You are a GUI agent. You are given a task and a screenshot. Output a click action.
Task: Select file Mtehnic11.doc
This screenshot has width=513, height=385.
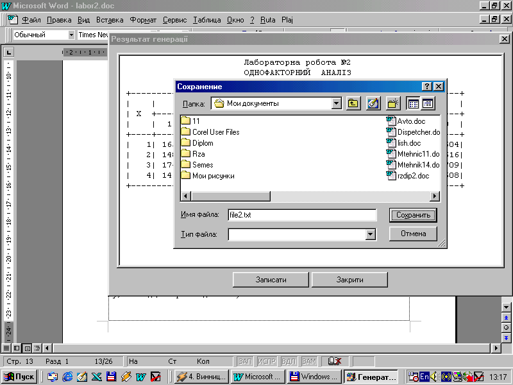413,154
